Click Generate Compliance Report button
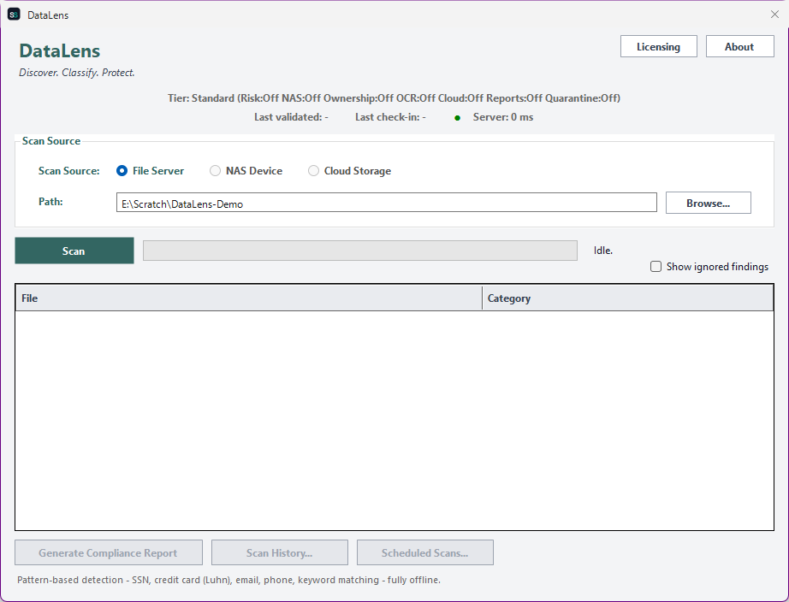This screenshot has height=602, width=789. tap(109, 552)
